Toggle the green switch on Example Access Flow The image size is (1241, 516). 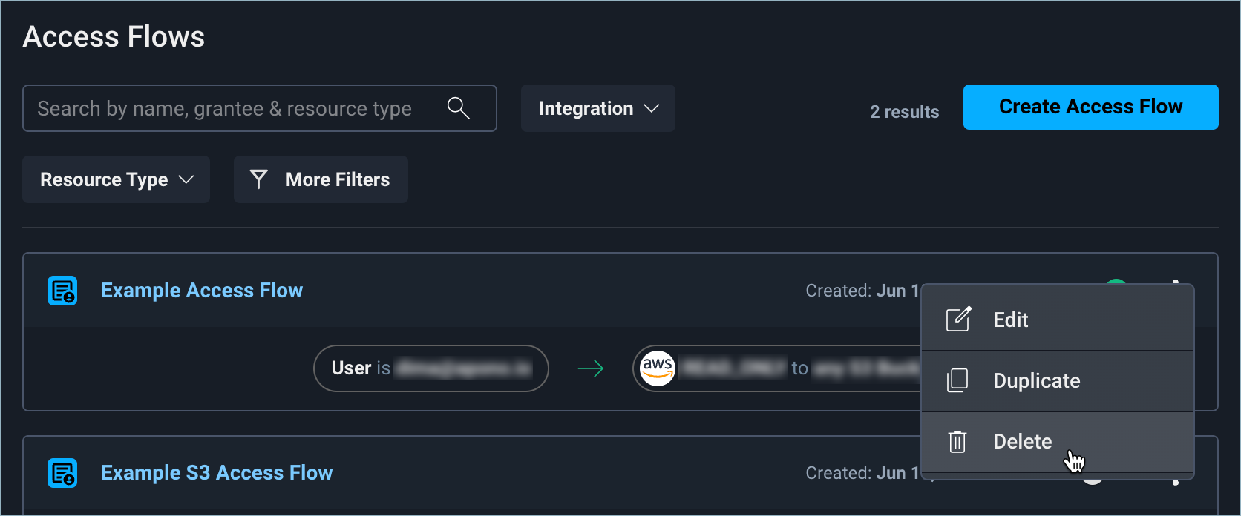[1116, 282]
